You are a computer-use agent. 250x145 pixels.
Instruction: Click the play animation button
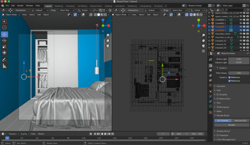(105, 134)
